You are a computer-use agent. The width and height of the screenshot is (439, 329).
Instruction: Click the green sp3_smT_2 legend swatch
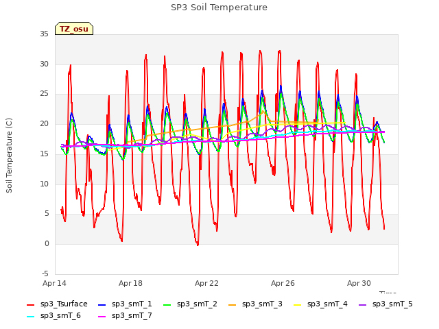pyautogui.click(x=167, y=305)
